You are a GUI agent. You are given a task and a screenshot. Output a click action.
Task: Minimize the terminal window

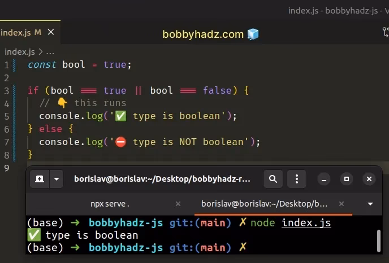point(324,179)
